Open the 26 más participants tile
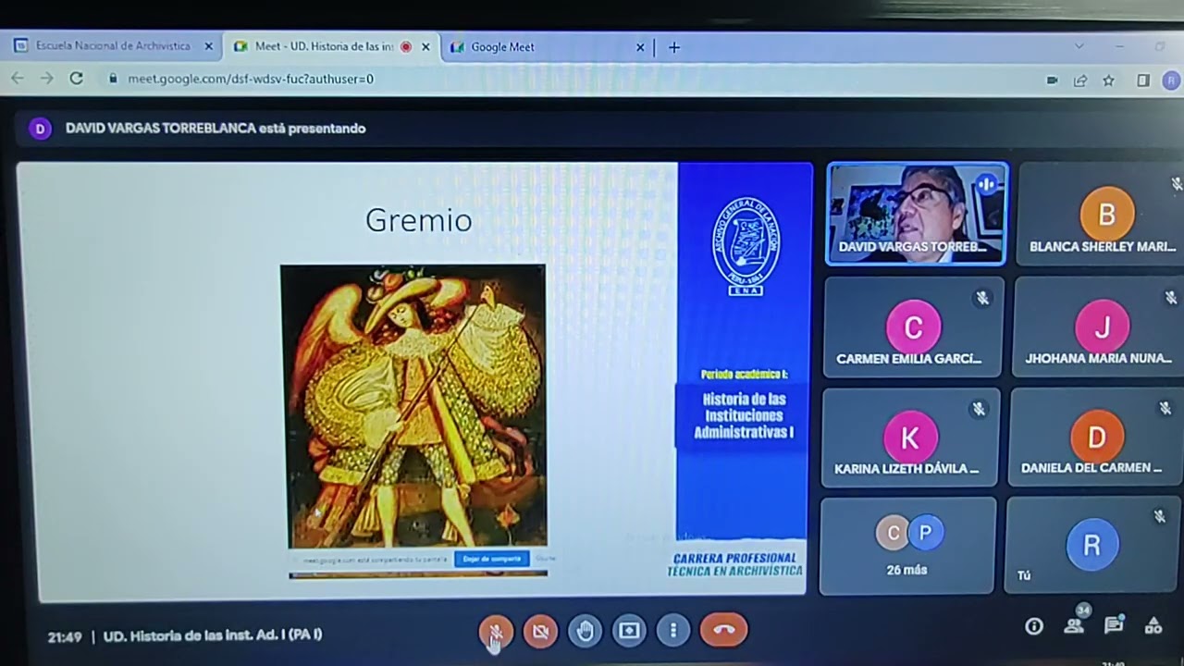Viewport: 1184px width, 666px height. (907, 546)
